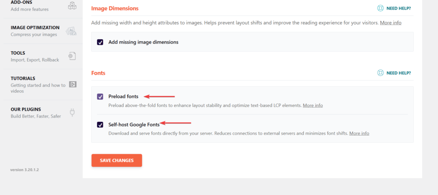Go to Image Optimization section
The height and width of the screenshot is (195, 438).
[35, 31]
